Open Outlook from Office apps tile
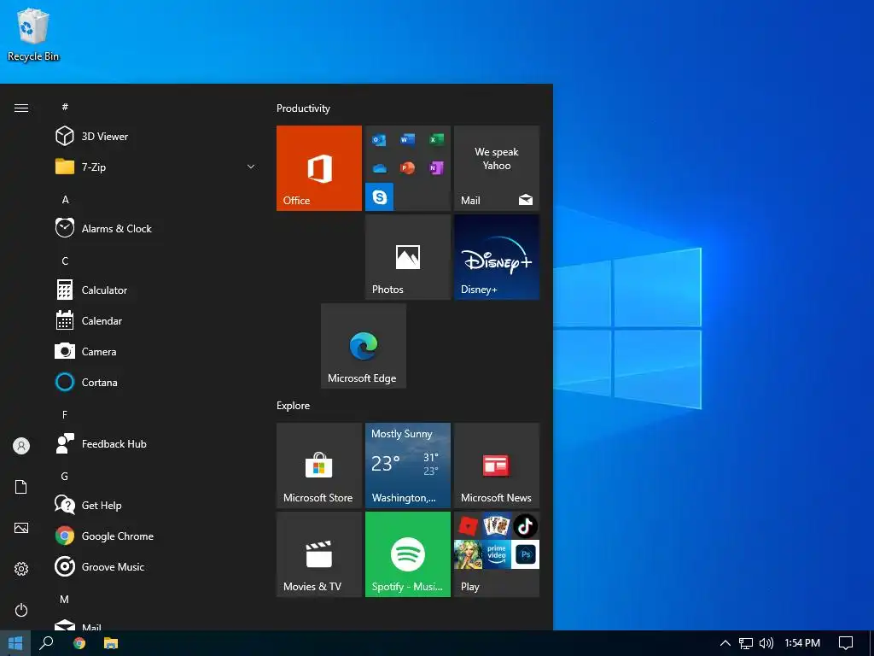 pos(379,139)
